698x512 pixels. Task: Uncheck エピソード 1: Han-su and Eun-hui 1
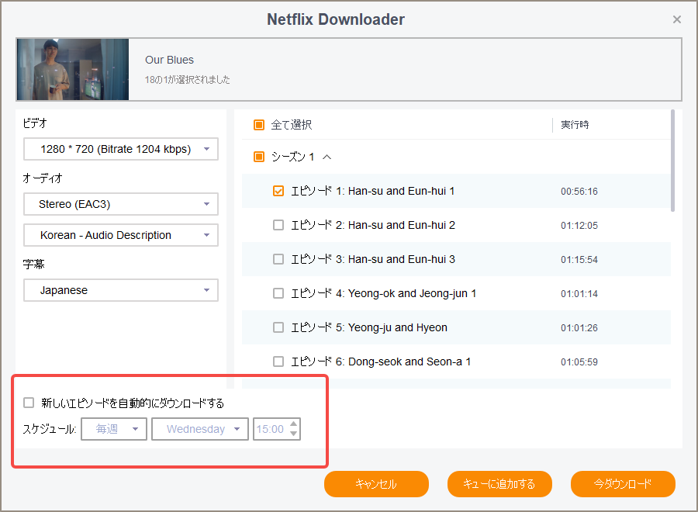point(278,191)
